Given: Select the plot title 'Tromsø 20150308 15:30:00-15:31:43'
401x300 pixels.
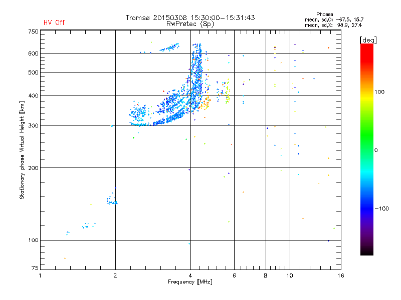Looking at the screenshot, I should 190,17.
